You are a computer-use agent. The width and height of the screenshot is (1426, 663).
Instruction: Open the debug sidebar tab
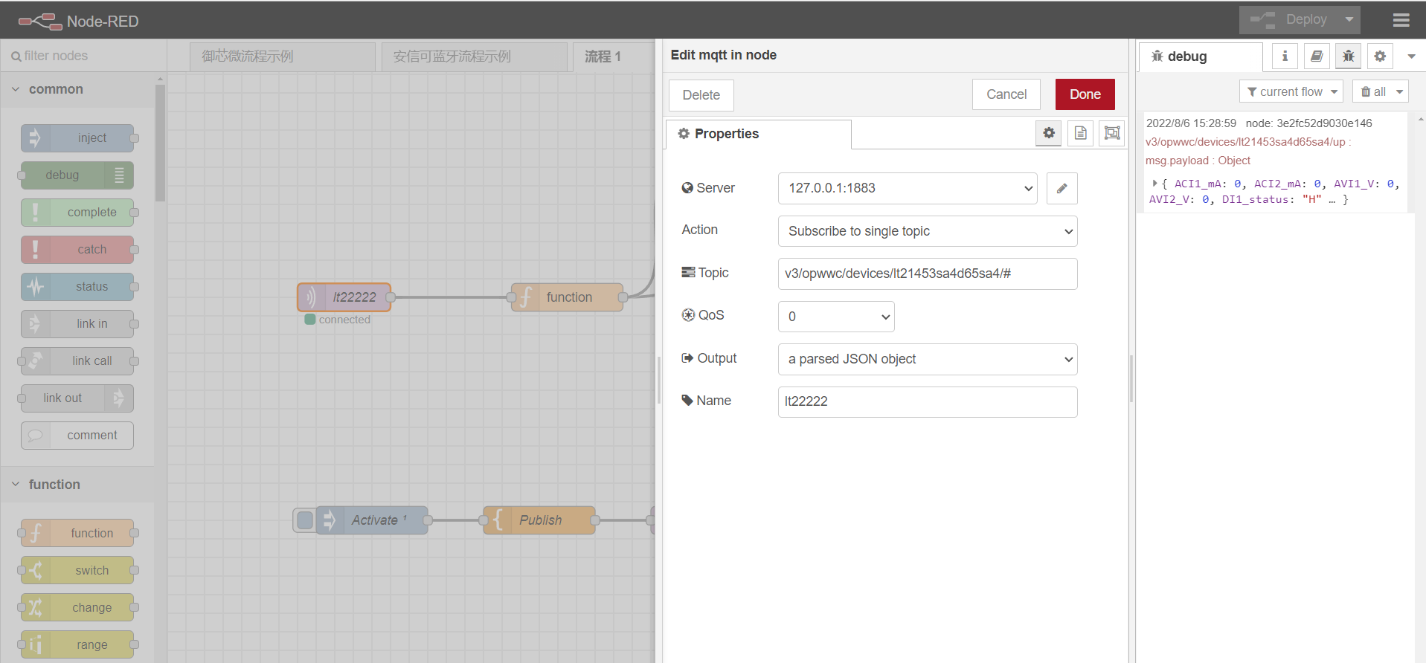(x=1201, y=56)
